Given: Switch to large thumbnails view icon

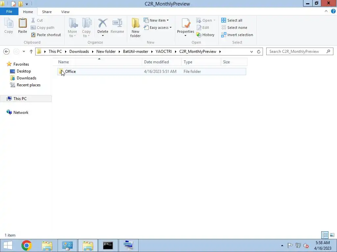Looking at the screenshot, I should [332, 235].
